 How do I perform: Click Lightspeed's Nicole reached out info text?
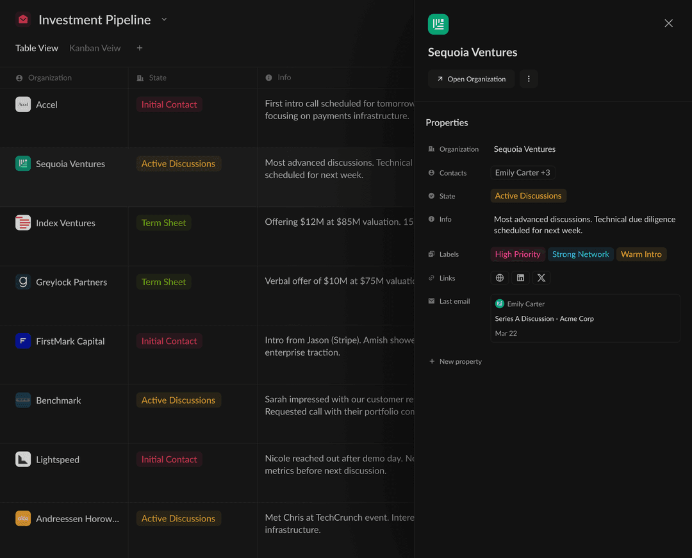pyautogui.click(x=339, y=464)
